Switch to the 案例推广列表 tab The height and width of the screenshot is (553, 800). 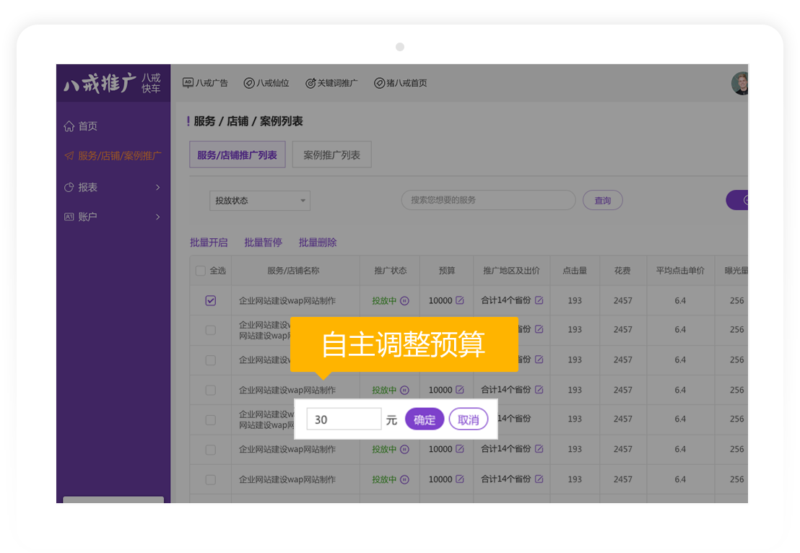(x=331, y=154)
